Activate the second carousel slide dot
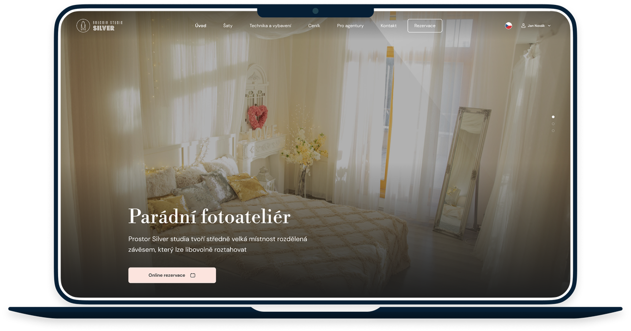The image size is (631, 331). (x=553, y=124)
